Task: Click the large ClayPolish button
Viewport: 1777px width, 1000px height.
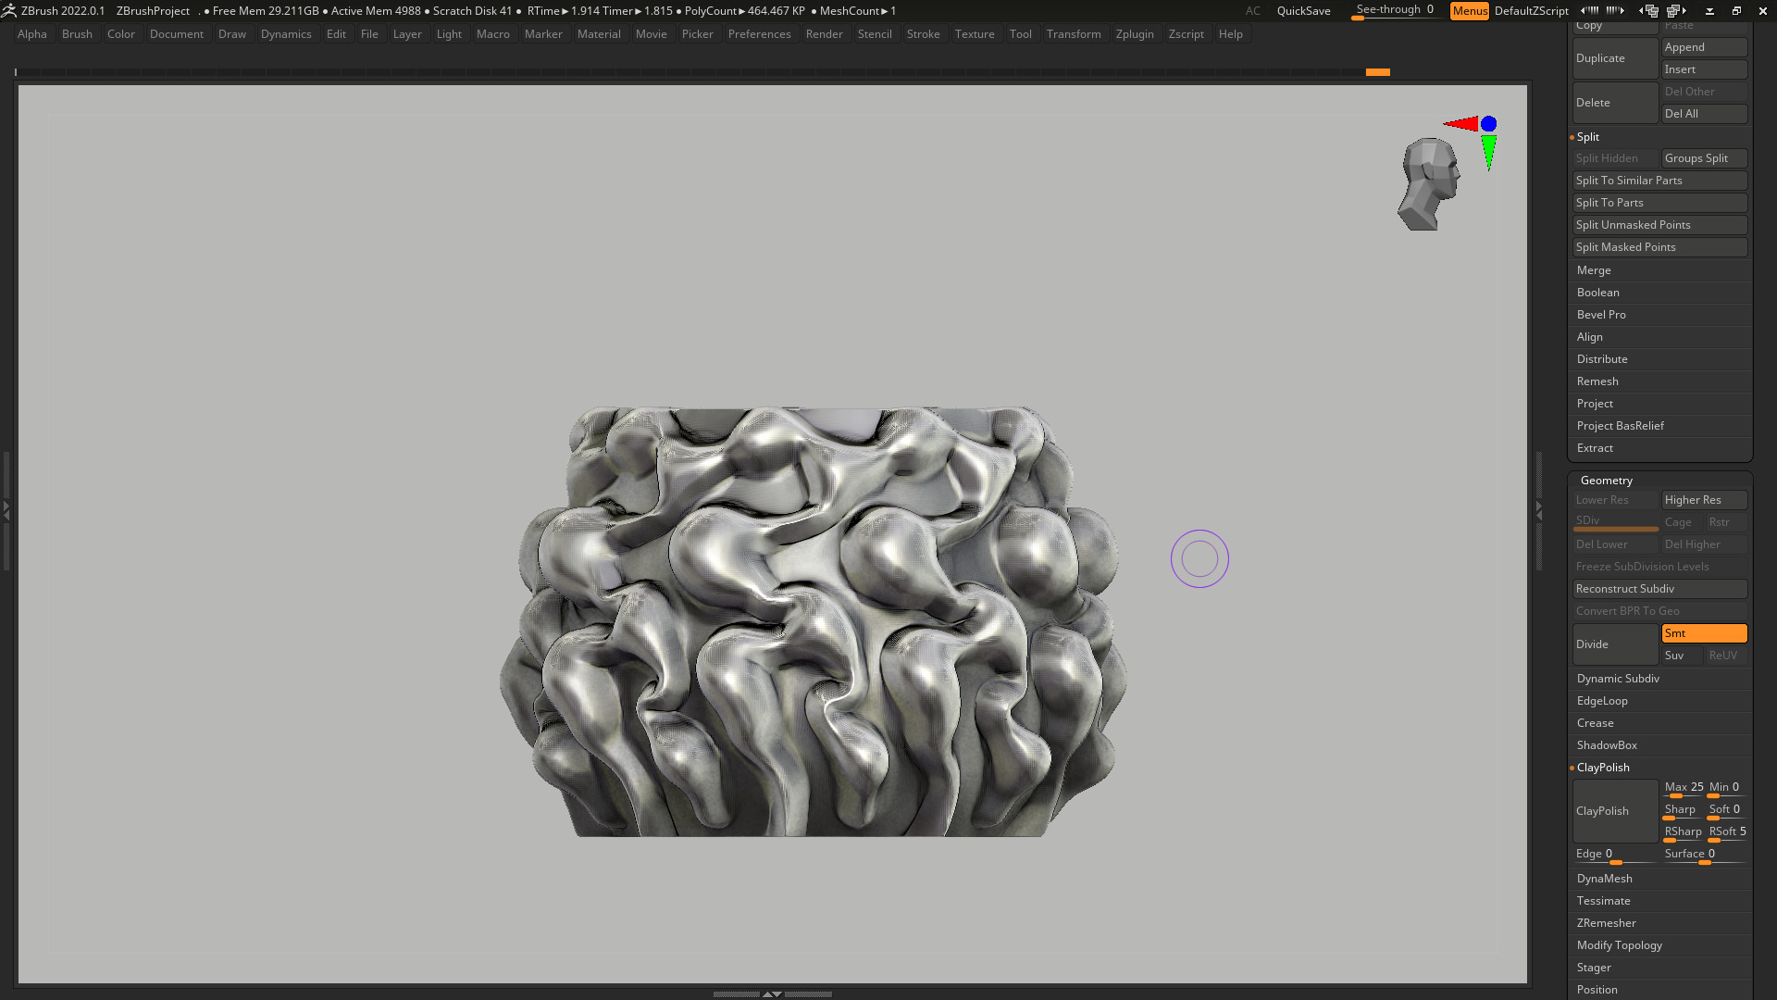Action: pos(1615,811)
